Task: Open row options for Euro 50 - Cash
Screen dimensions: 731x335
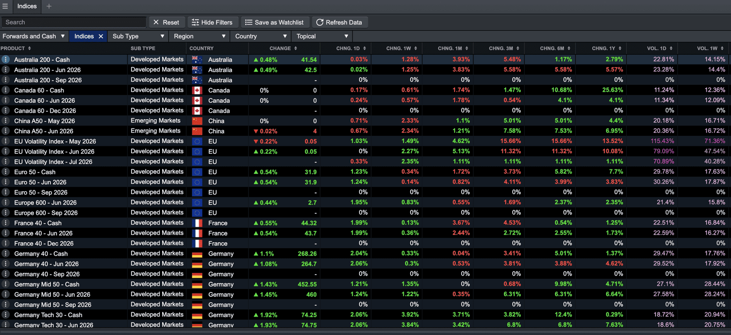Action: [5, 172]
